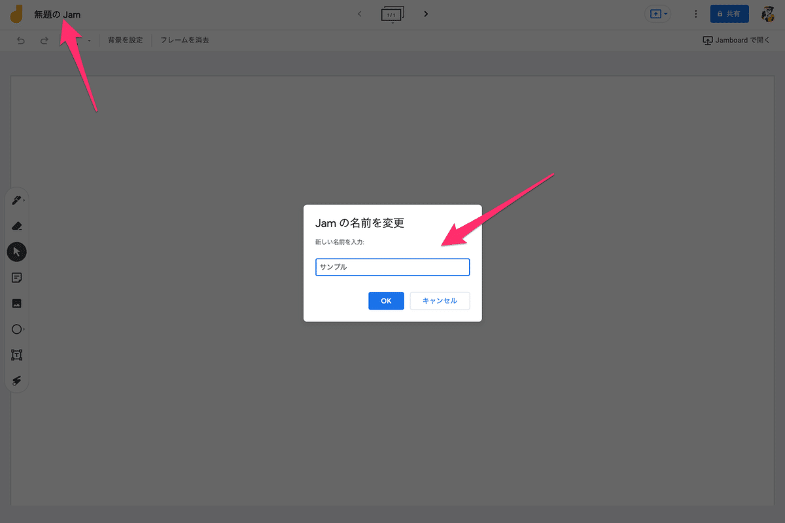This screenshot has width=785, height=523.
Task: Choose the Circle shape tool
Action: coord(17,329)
